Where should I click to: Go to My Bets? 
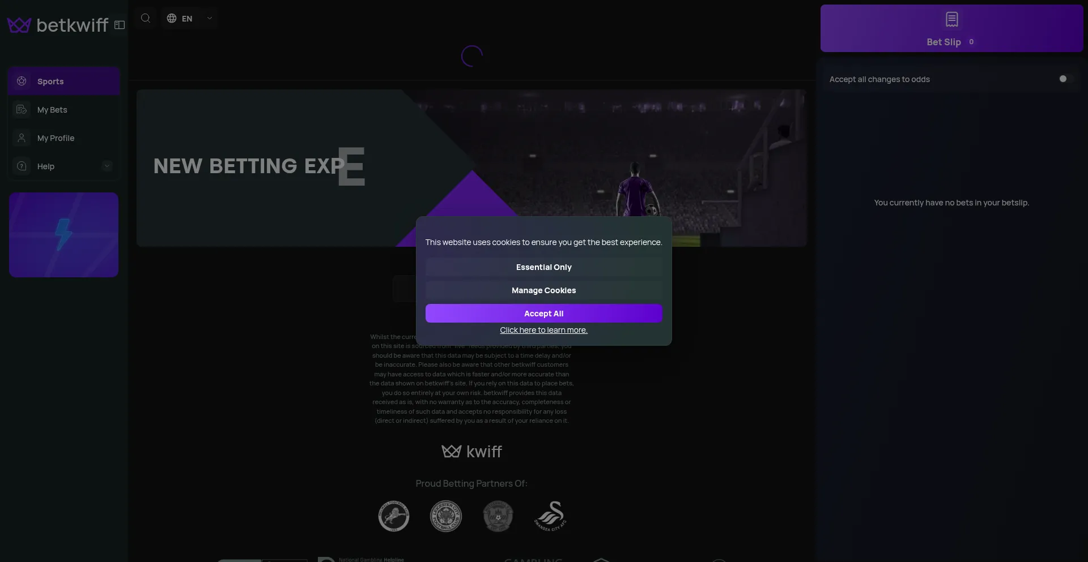pyautogui.click(x=52, y=110)
